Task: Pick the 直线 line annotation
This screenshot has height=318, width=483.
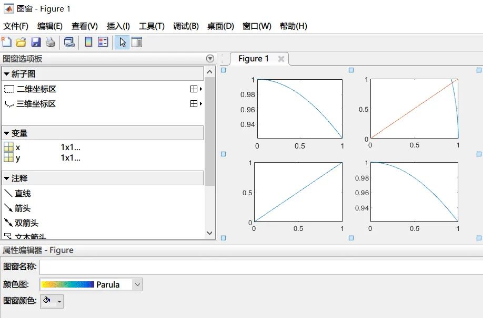Action: click(x=17, y=194)
